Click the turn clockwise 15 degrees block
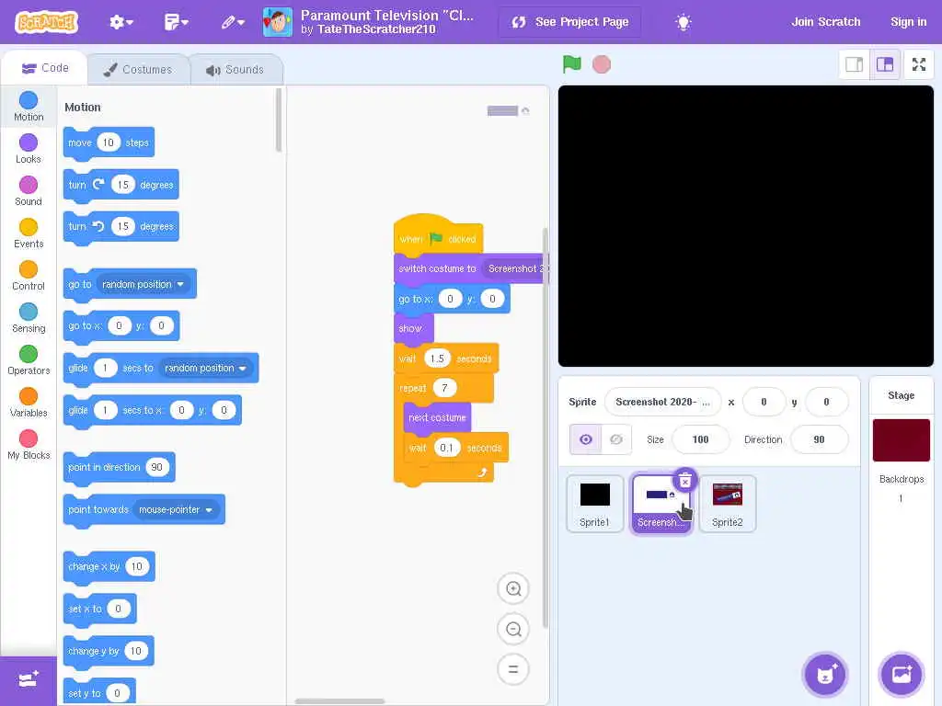The image size is (942, 706). 121,185
